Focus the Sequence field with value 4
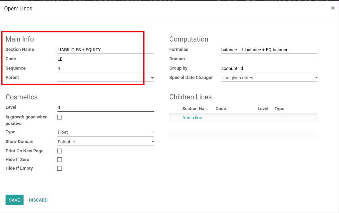This screenshot has width=339, height=213. pos(106,68)
